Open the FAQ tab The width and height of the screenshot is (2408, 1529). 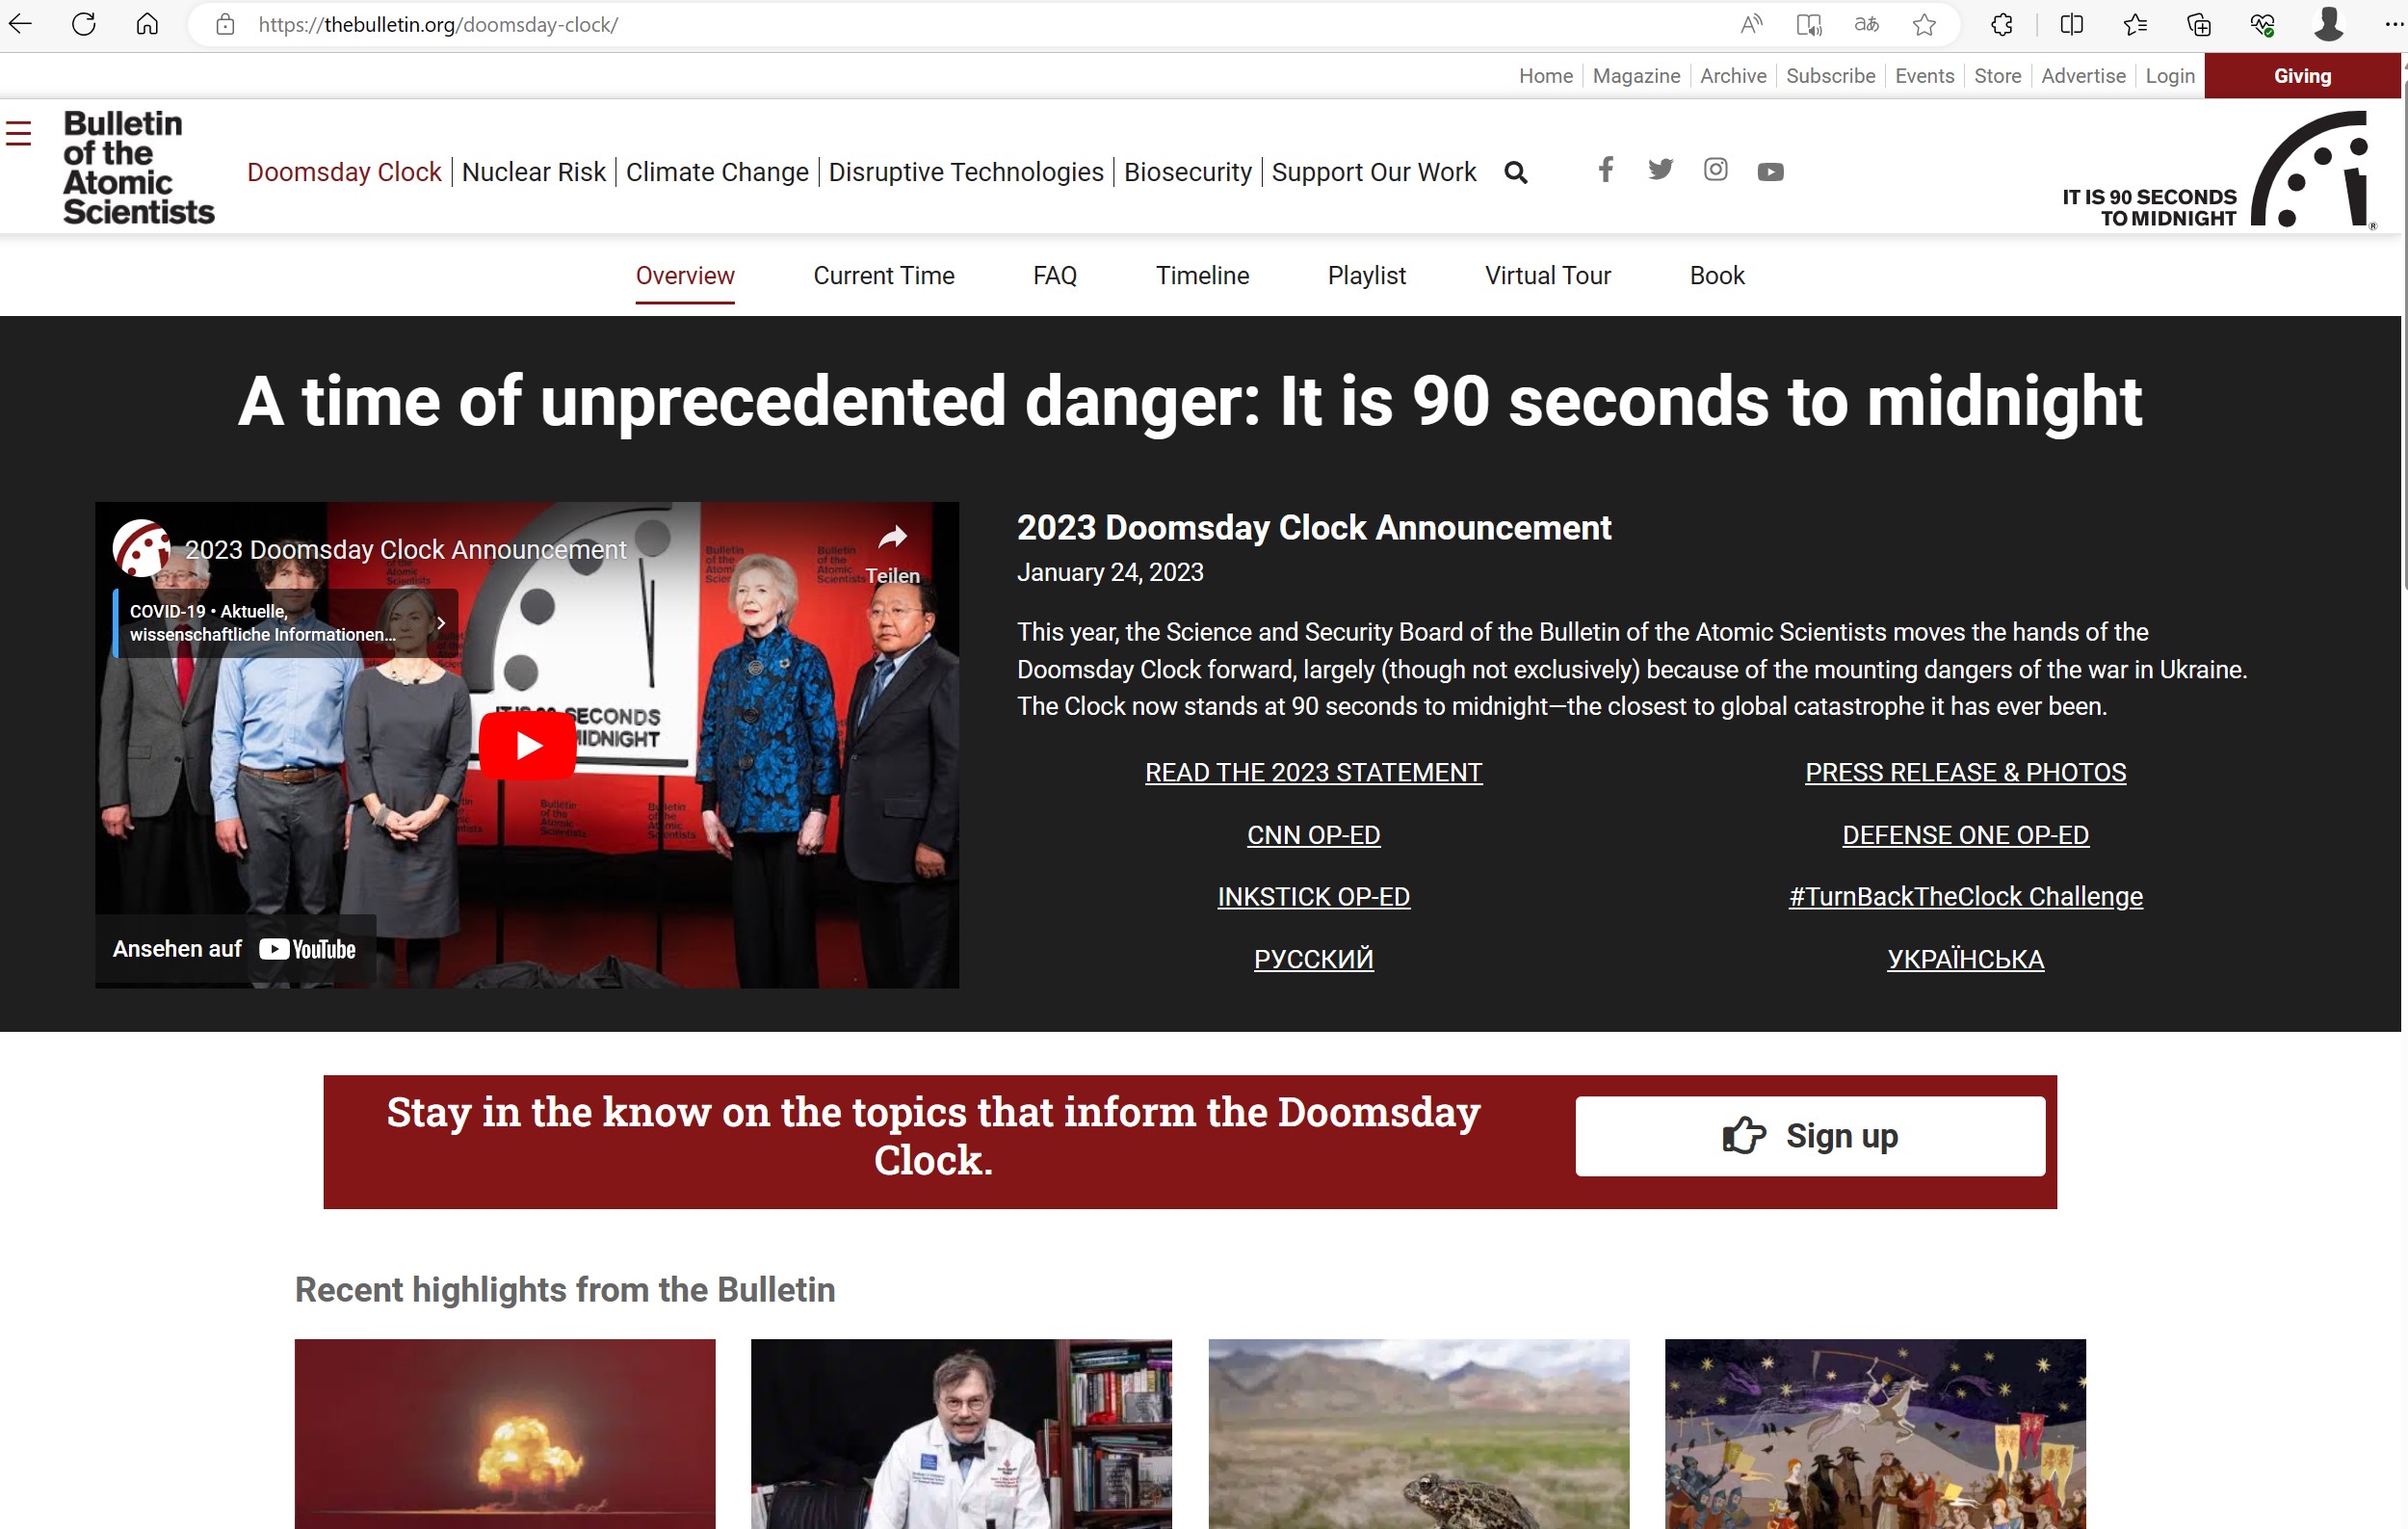[1055, 275]
